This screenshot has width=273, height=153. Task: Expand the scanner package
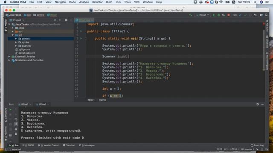point(16,46)
